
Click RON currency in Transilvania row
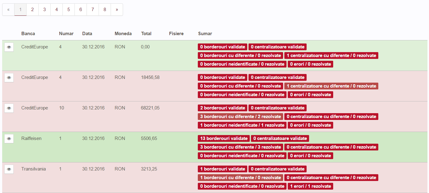[x=120, y=169]
